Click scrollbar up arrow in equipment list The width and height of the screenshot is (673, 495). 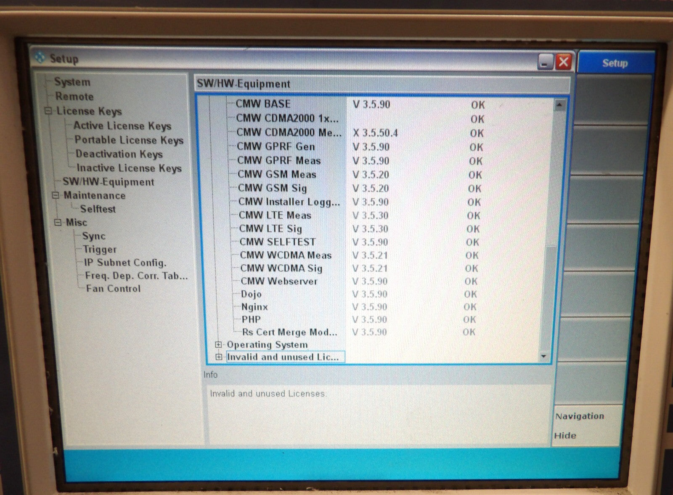click(x=559, y=104)
